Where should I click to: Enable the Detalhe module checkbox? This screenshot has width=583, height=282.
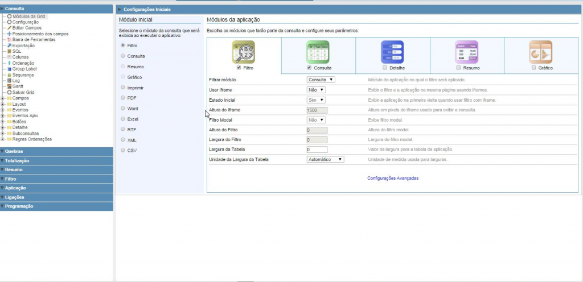click(x=385, y=68)
